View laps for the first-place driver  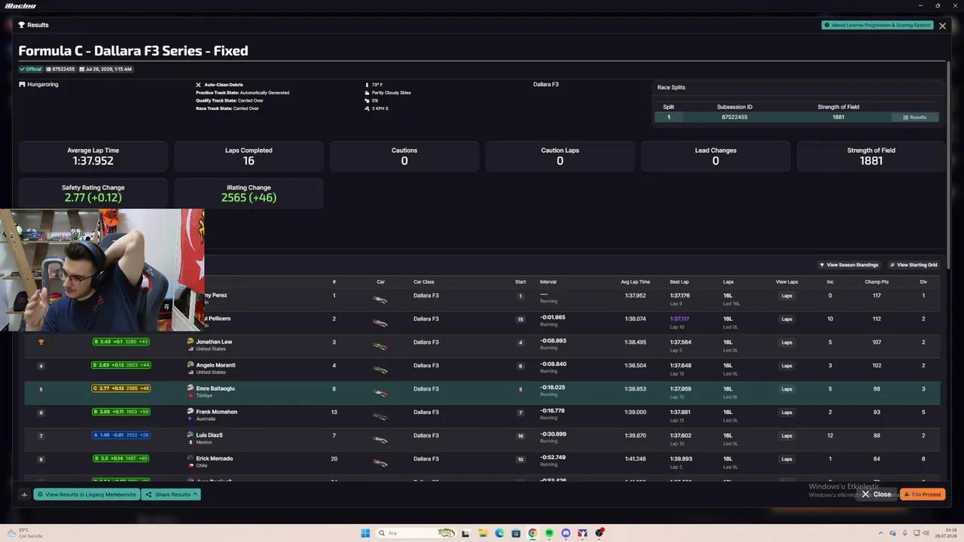point(787,296)
